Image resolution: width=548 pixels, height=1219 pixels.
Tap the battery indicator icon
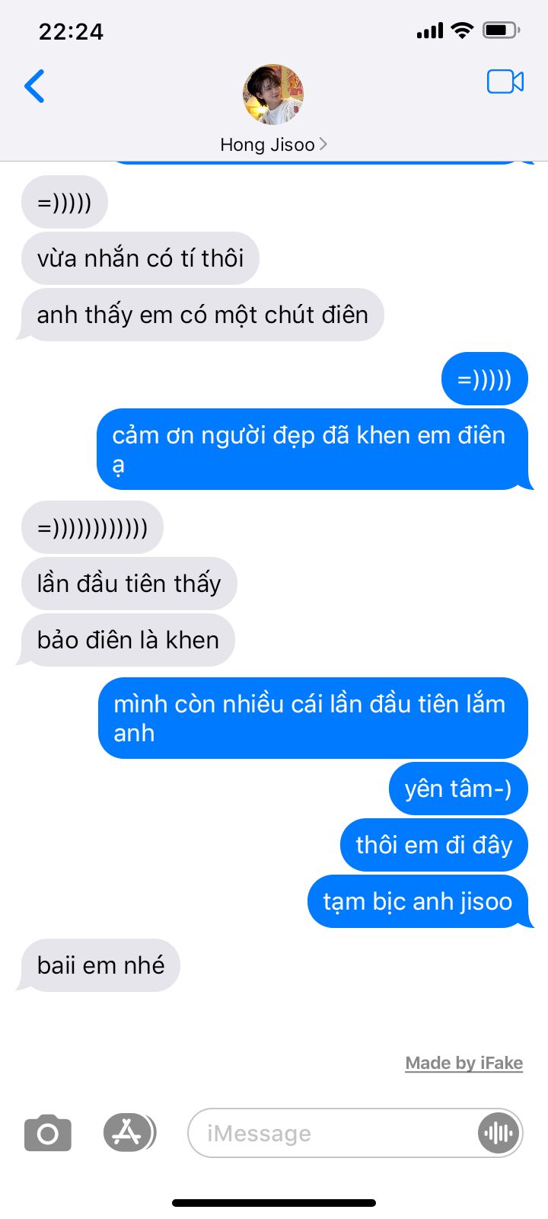(502, 30)
